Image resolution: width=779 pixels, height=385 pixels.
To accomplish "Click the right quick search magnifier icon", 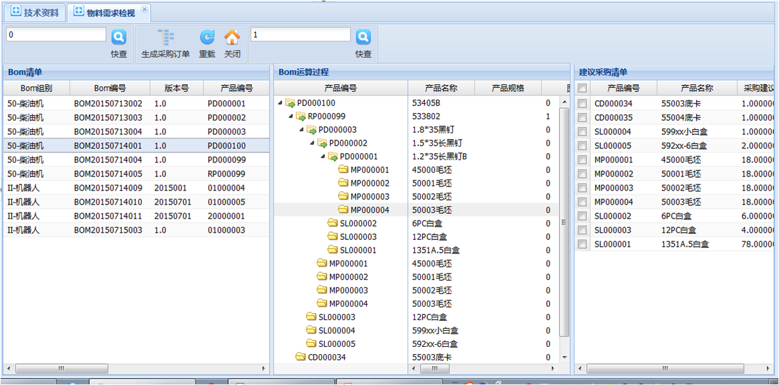I will [363, 37].
